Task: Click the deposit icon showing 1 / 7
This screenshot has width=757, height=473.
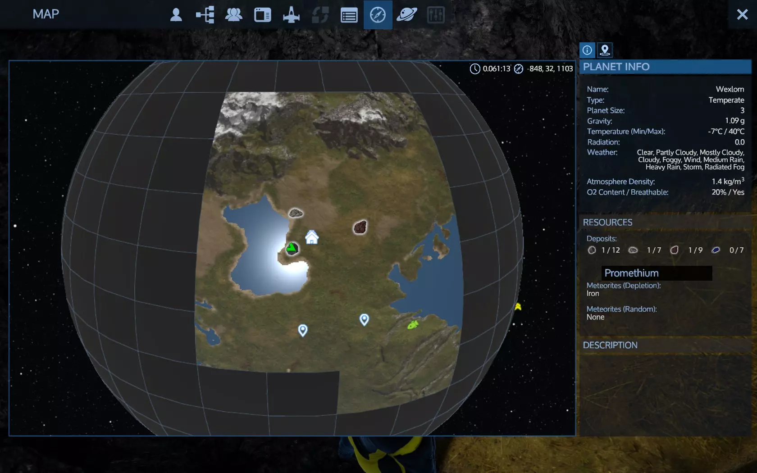Action: (x=633, y=250)
